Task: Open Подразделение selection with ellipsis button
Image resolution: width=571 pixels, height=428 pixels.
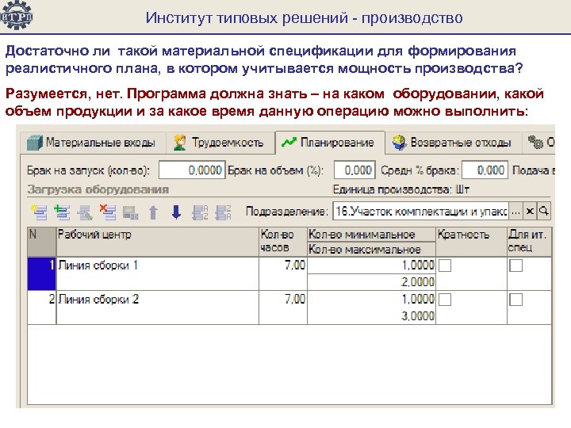Action: [x=515, y=211]
